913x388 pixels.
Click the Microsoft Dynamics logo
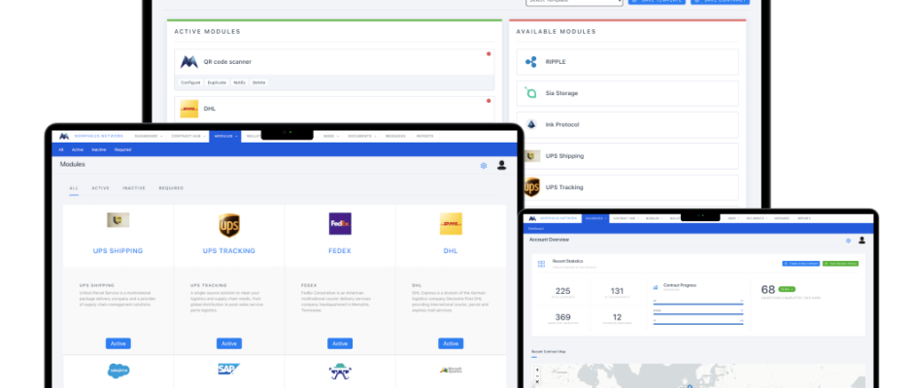451,370
